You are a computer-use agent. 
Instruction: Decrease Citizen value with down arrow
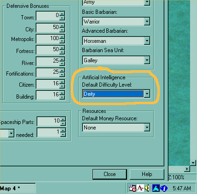click(62, 86)
